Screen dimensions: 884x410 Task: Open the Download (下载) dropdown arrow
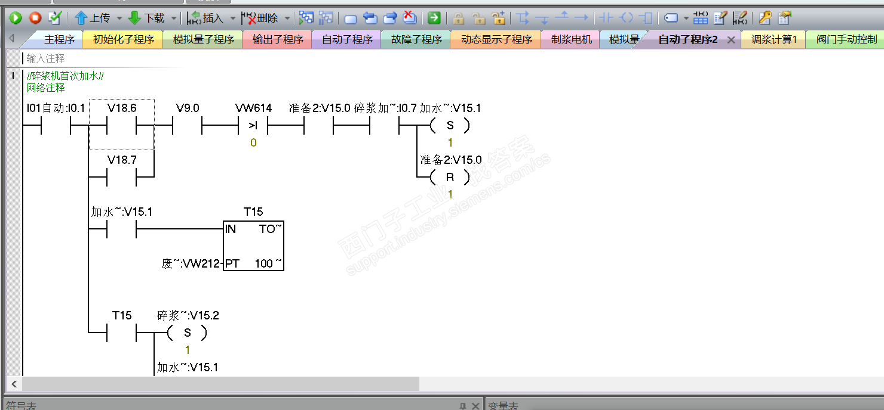click(x=174, y=18)
